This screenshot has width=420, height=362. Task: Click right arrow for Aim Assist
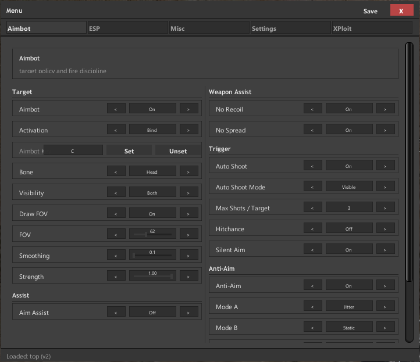coord(189,312)
